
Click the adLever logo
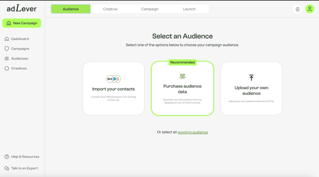(x=21, y=9)
